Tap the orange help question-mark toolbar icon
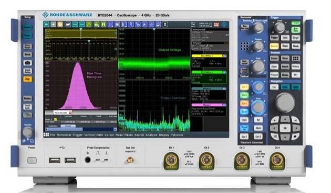 (60, 25)
